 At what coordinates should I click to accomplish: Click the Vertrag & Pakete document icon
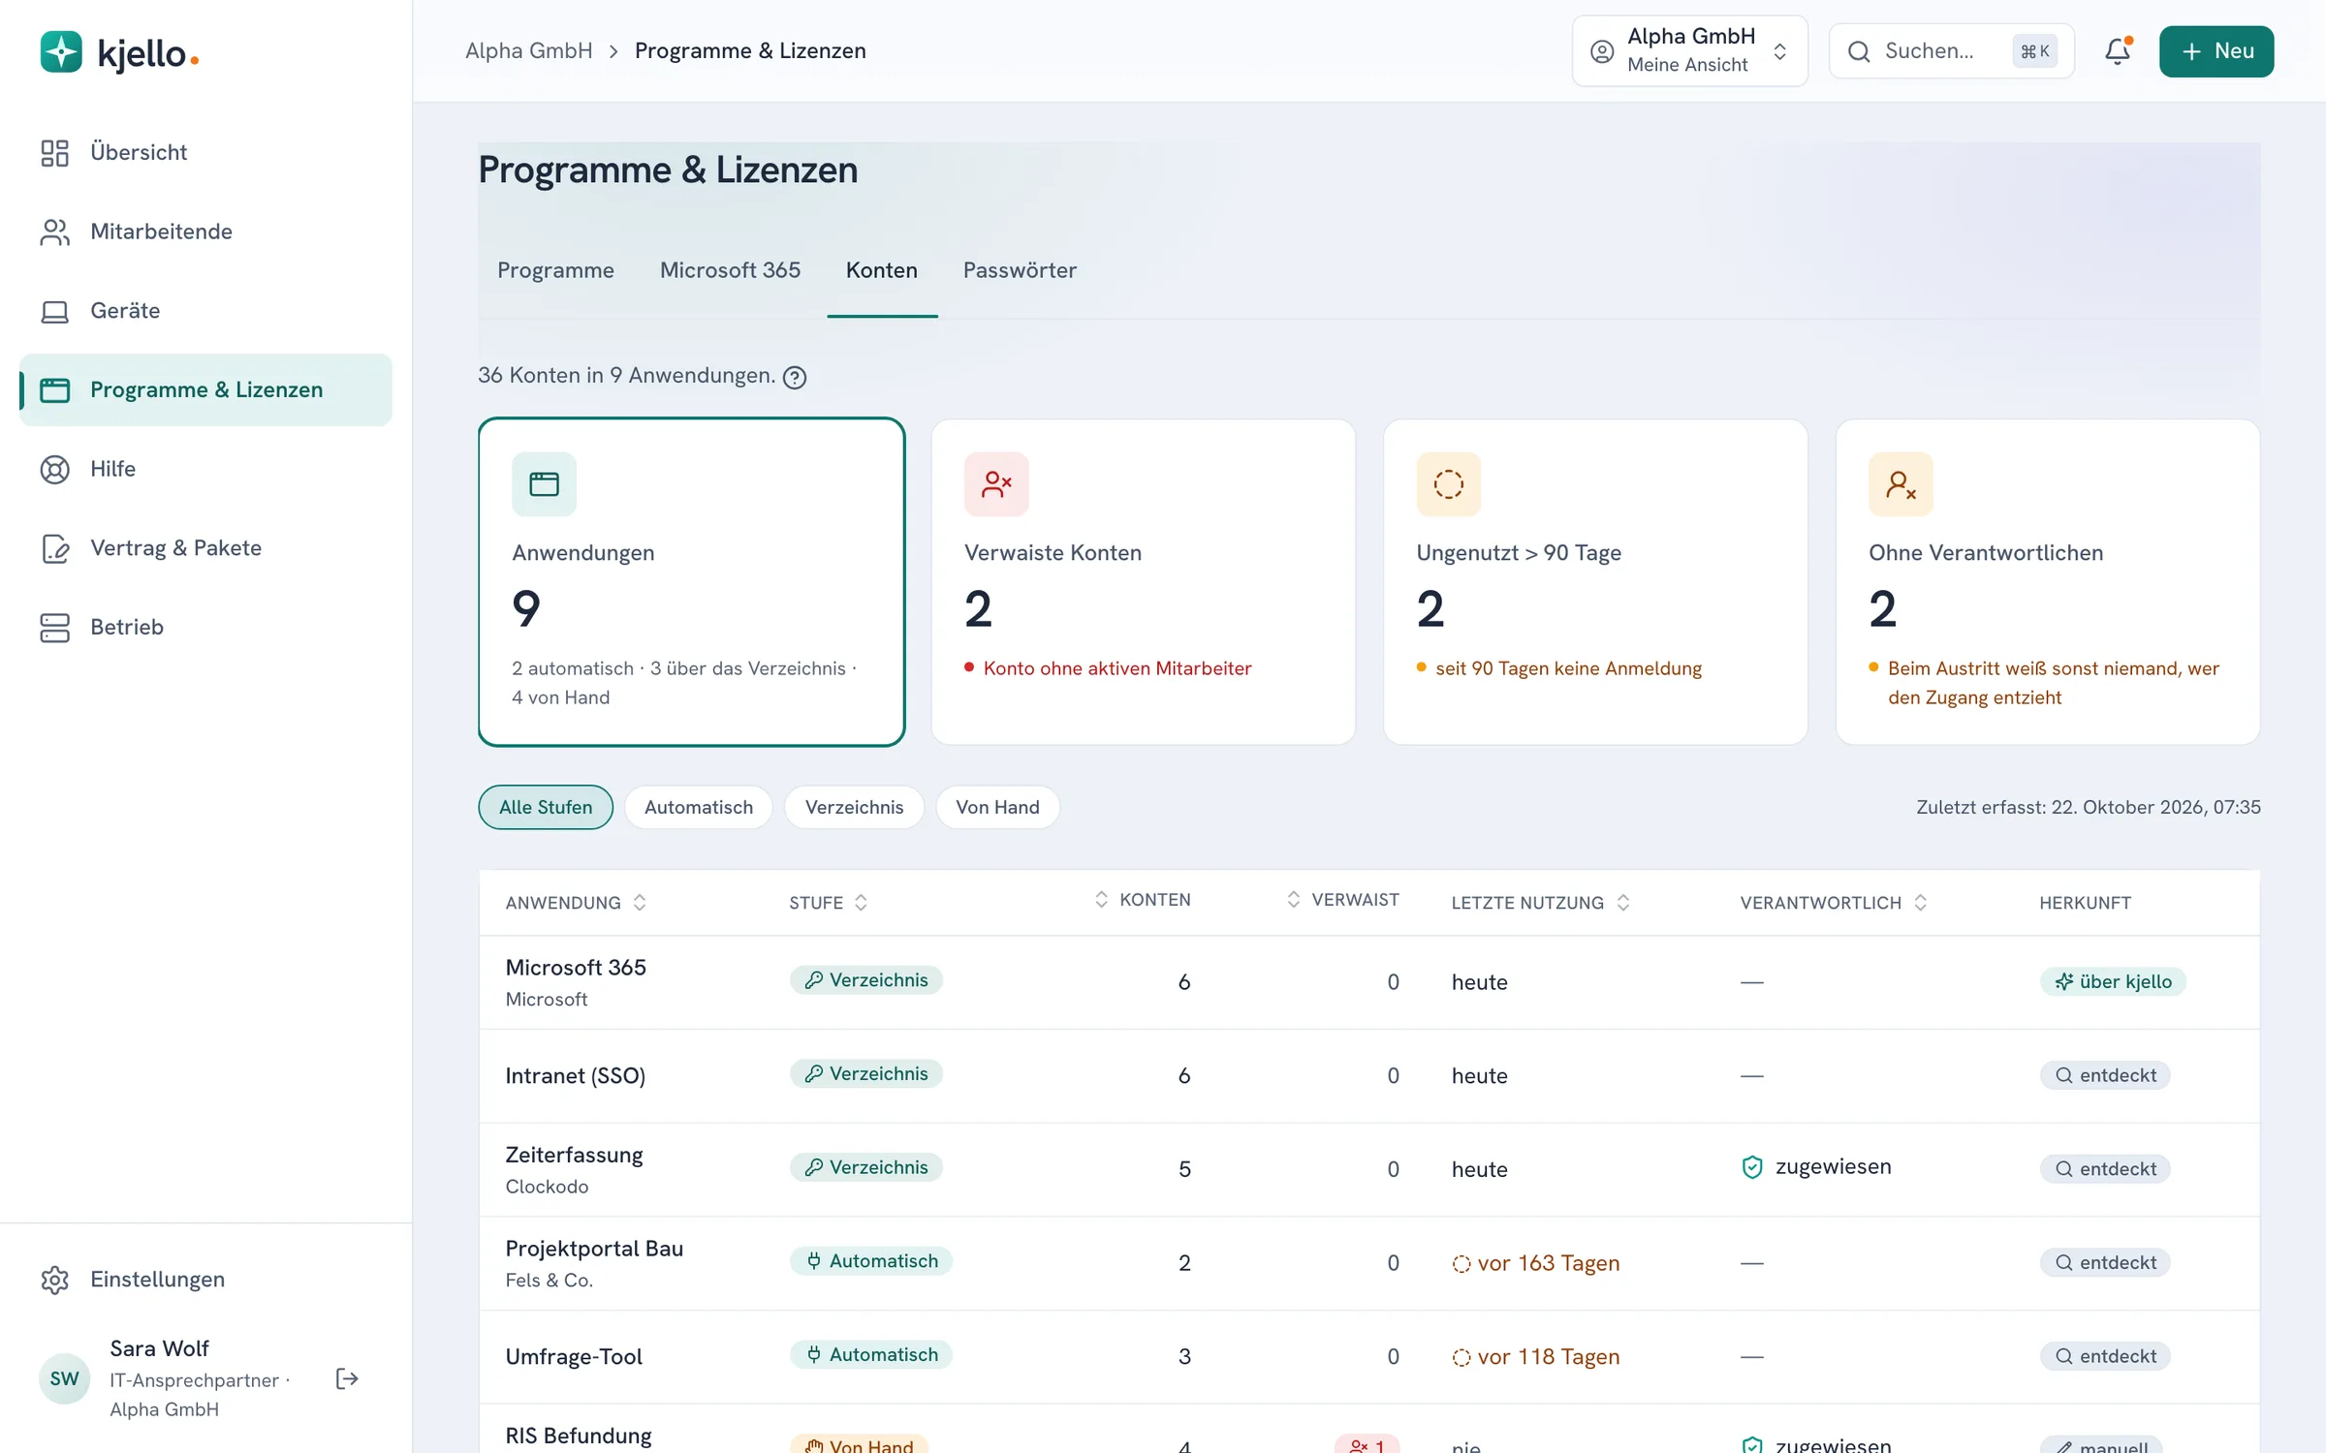pyautogui.click(x=54, y=548)
